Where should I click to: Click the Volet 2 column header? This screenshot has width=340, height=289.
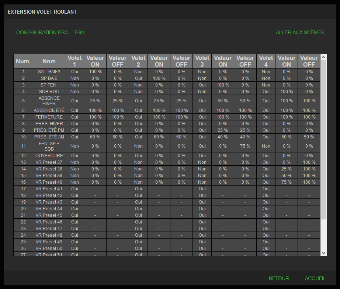(x=138, y=61)
